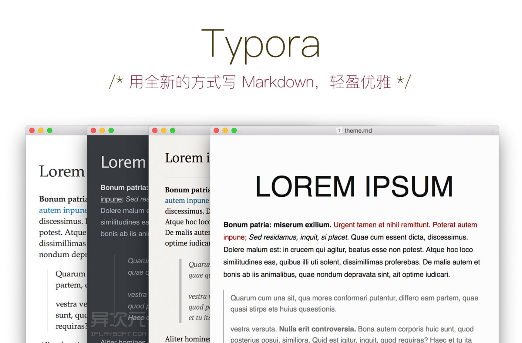Minimize the theme.md window
Viewport: 522px width, 343px height.
point(225,131)
